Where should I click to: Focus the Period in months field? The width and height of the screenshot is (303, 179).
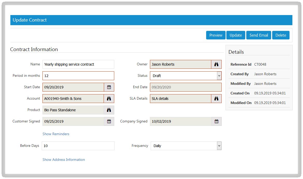click(x=78, y=76)
